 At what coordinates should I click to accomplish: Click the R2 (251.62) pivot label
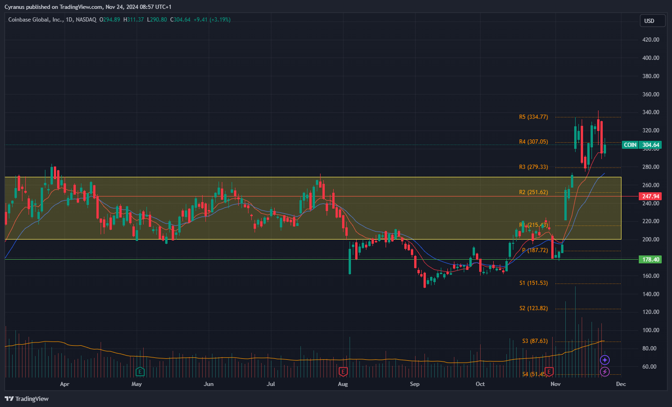coord(533,192)
